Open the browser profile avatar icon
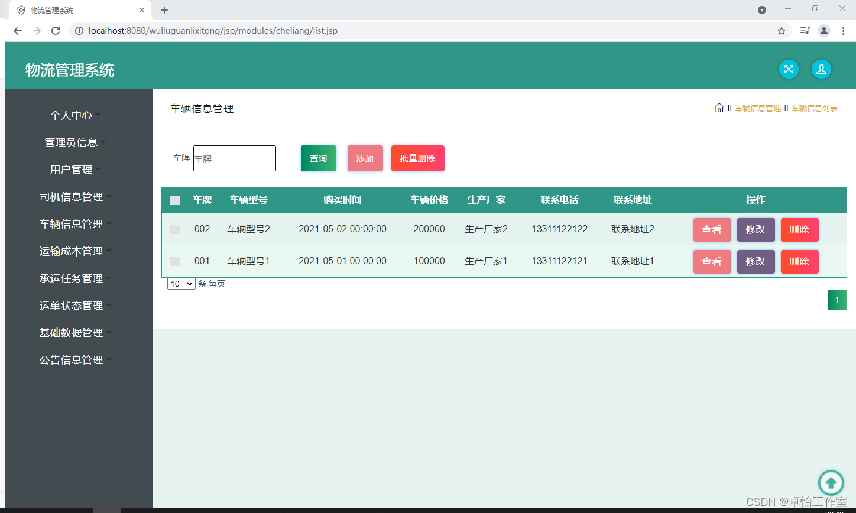The image size is (856, 513). point(824,30)
